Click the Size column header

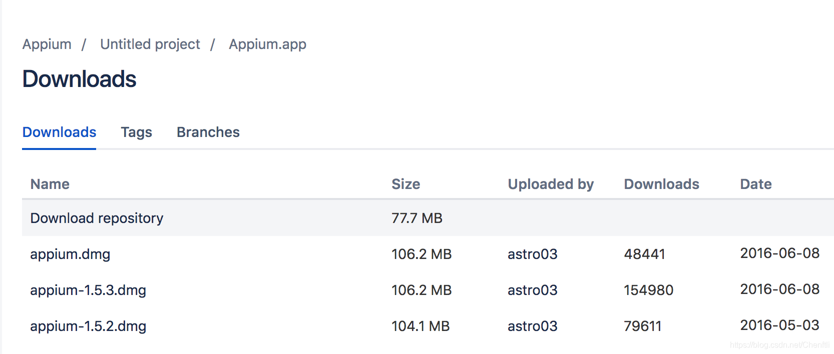point(405,184)
